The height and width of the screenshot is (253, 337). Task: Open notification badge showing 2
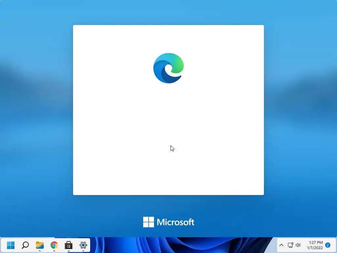pos(328,245)
